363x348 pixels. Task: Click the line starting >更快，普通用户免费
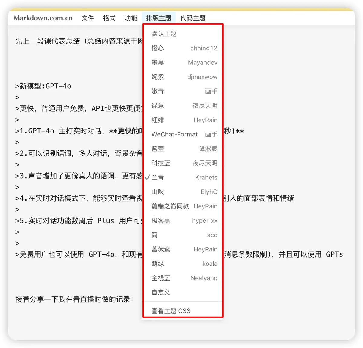[79, 108]
